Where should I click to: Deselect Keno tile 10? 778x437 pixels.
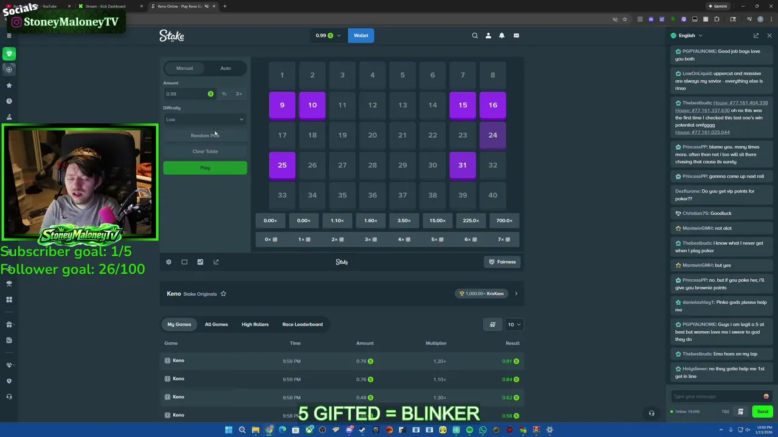(312, 105)
